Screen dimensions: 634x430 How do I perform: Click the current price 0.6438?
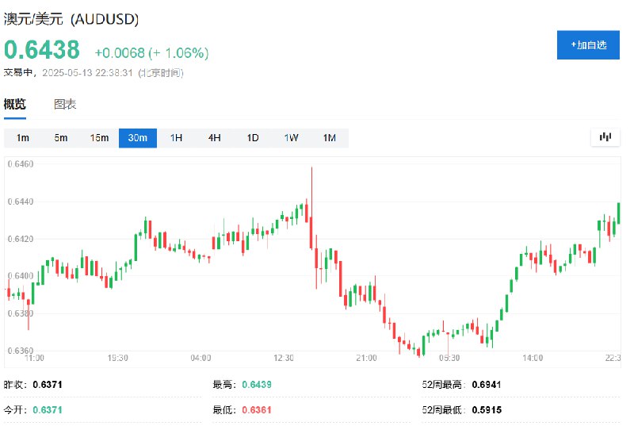(x=42, y=50)
